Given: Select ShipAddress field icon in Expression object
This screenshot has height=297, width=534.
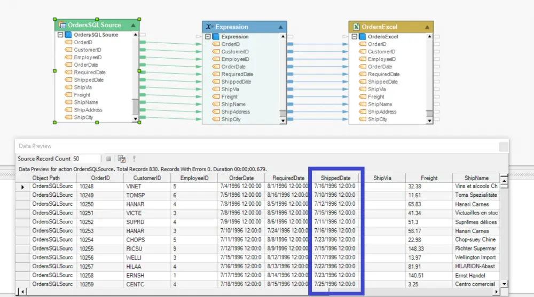Looking at the screenshot, I should (x=216, y=111).
